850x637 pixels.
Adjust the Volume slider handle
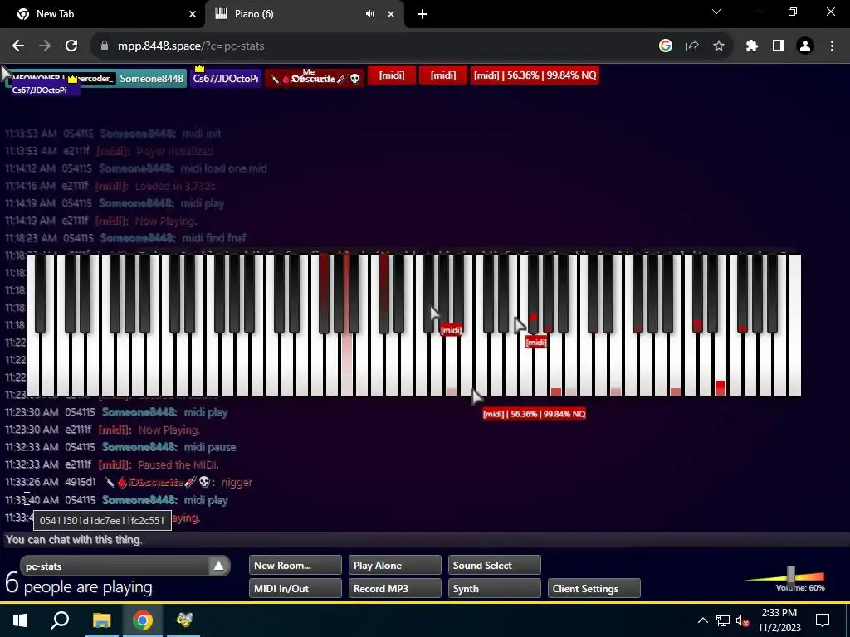coord(791,574)
